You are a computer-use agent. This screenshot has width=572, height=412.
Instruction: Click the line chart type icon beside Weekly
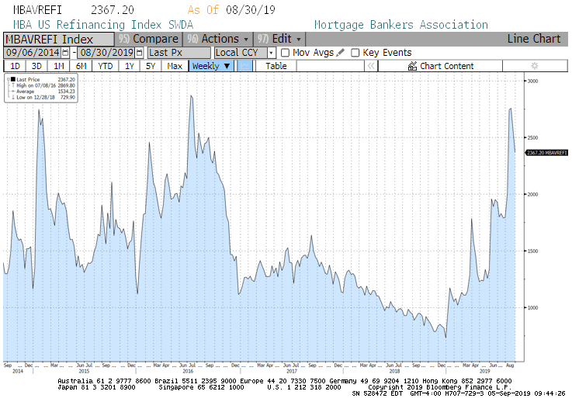[x=244, y=66]
